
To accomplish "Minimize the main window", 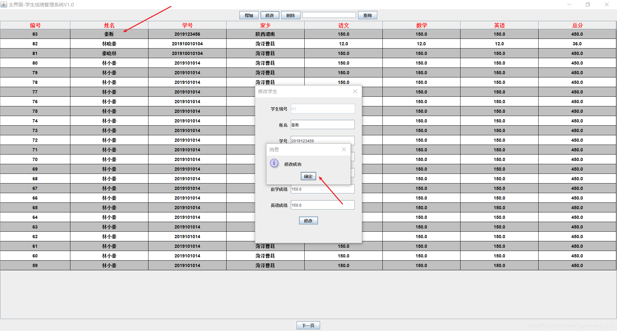I will [569, 4].
